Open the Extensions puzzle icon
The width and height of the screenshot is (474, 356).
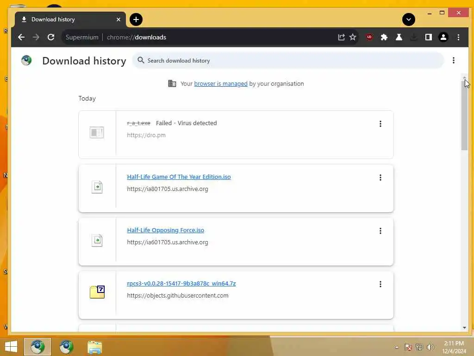coord(384,37)
